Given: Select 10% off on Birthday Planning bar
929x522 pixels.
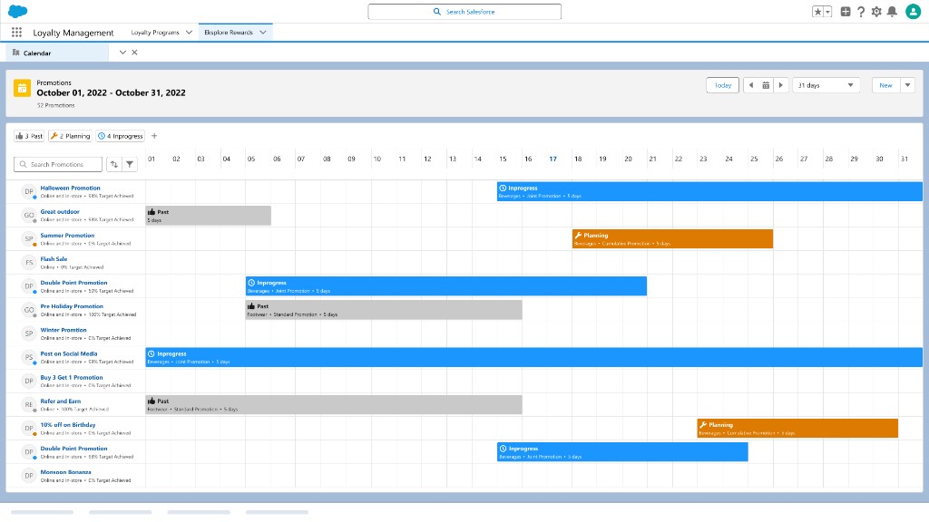Looking at the screenshot, I should 797,429.
